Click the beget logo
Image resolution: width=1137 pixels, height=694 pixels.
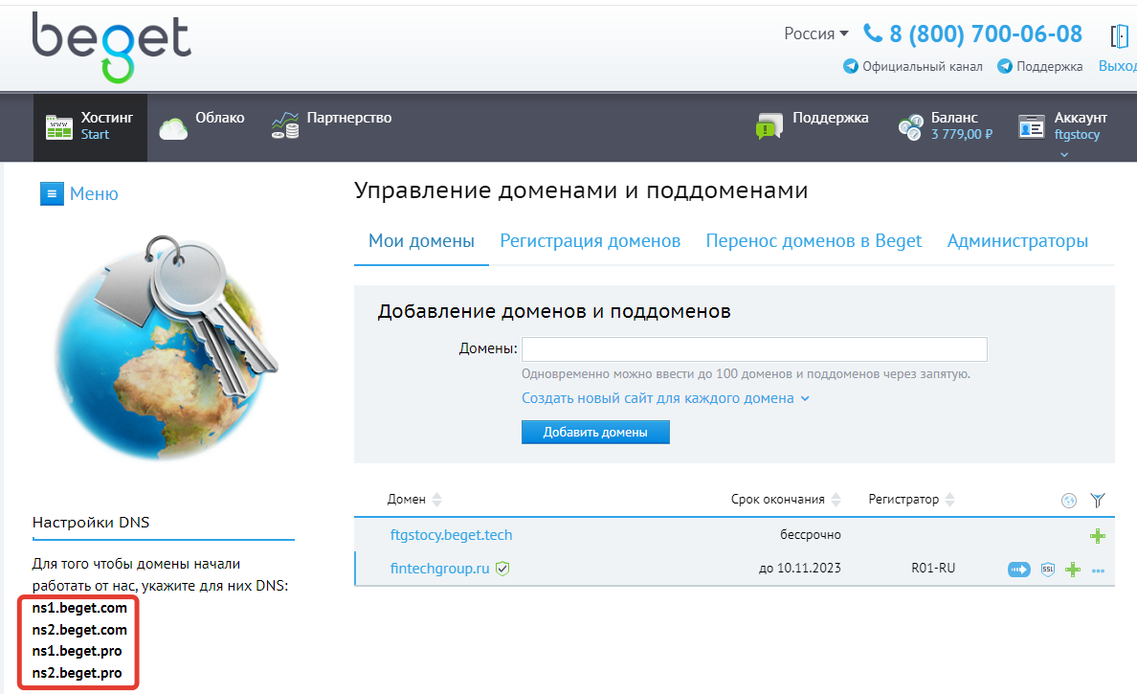[x=112, y=46]
